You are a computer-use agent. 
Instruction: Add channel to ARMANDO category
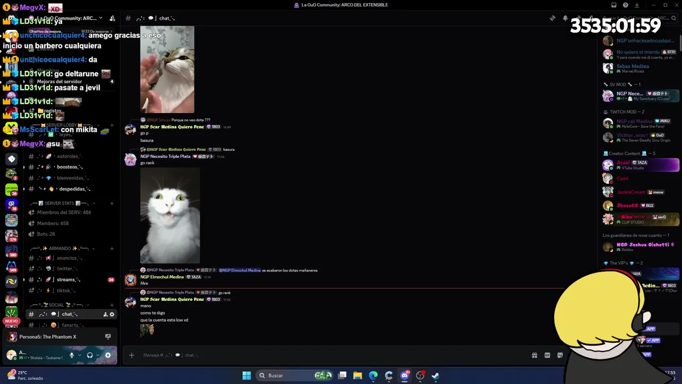112,249
